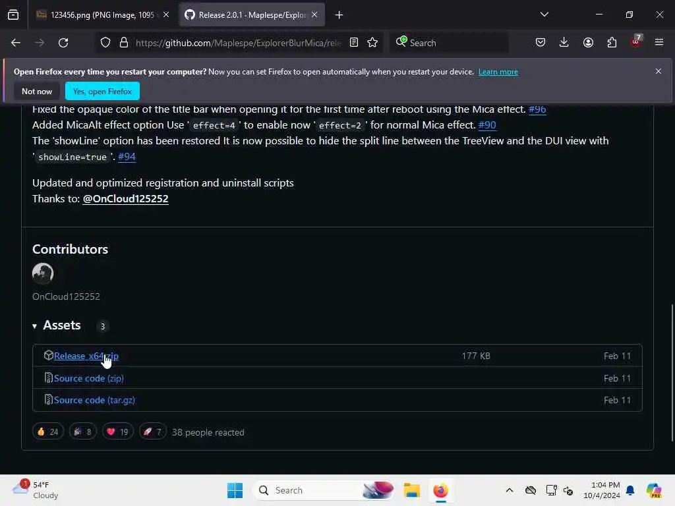Bookmark this page with star icon

click(373, 43)
